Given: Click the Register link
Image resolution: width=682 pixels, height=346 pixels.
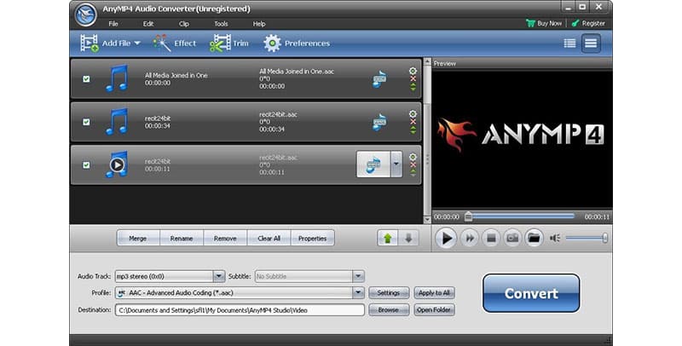Looking at the screenshot, I should coord(588,24).
